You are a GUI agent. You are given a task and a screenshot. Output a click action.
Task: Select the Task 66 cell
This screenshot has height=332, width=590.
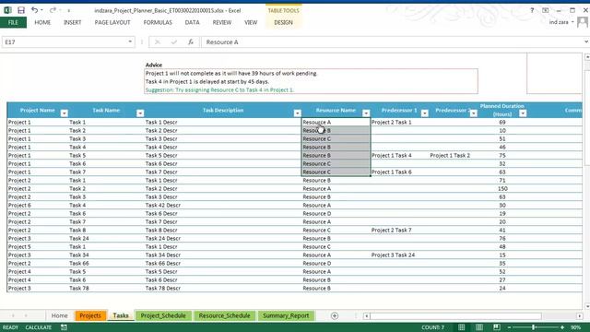pos(106,263)
